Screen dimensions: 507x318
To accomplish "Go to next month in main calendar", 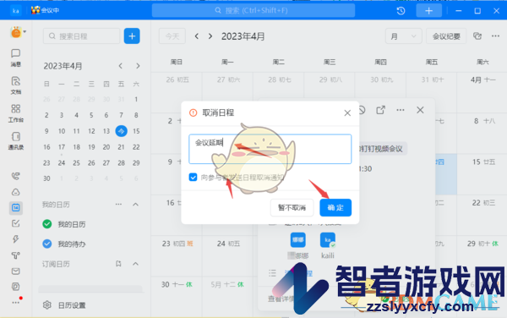I will tap(210, 36).
